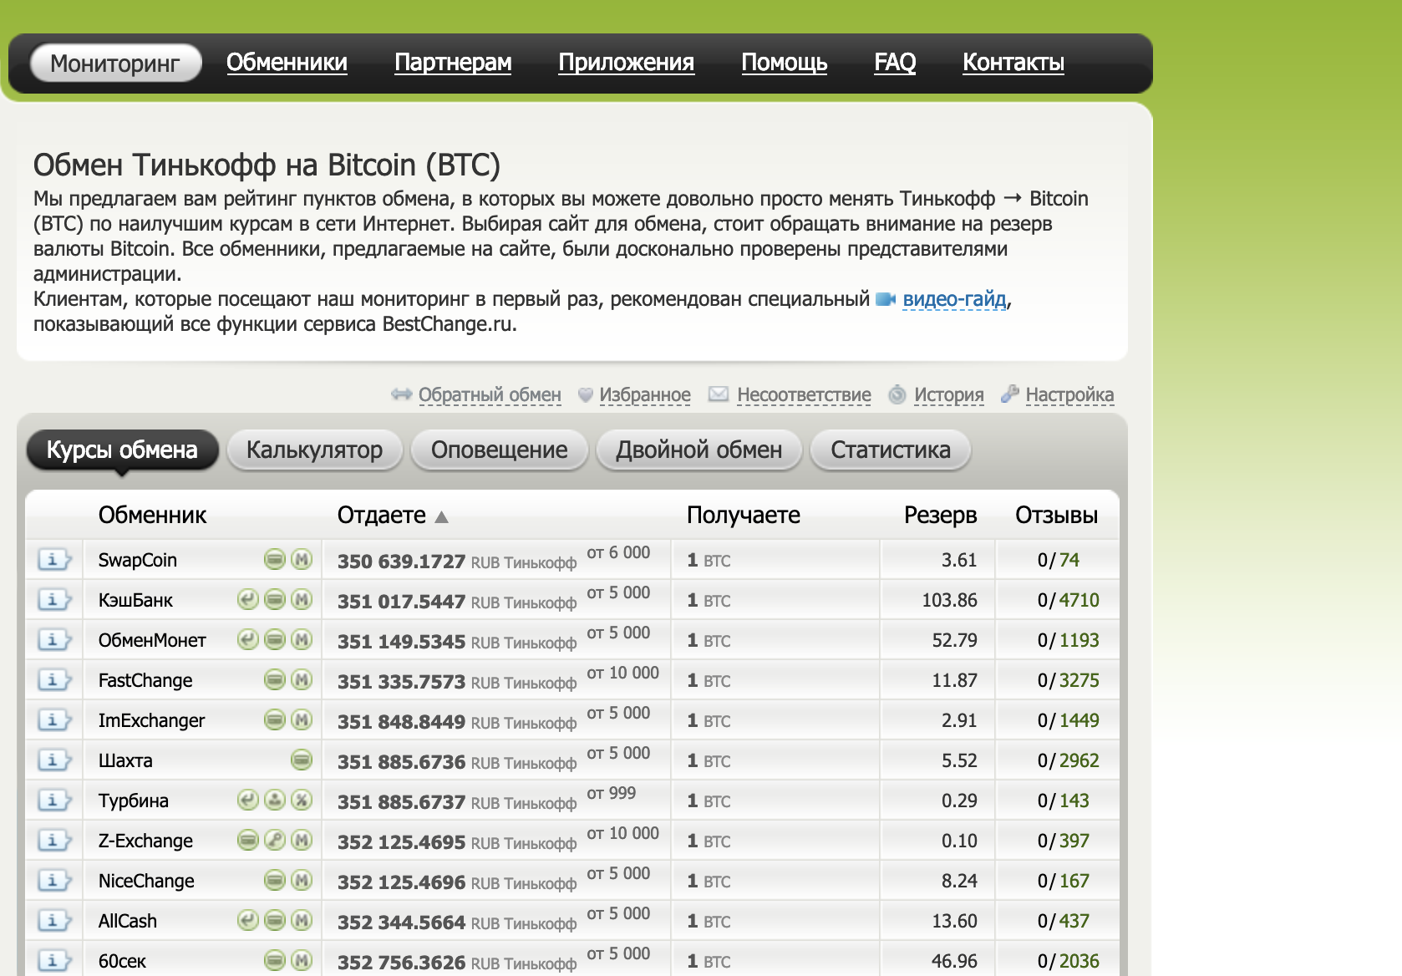The image size is (1402, 976).
Task: Switch to the Оповещение tab
Action: click(499, 450)
